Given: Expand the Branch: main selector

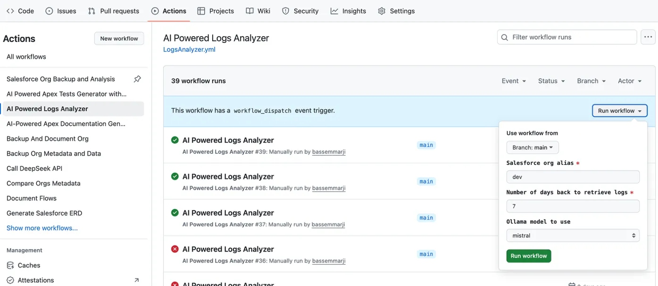Looking at the screenshot, I should click(x=532, y=147).
